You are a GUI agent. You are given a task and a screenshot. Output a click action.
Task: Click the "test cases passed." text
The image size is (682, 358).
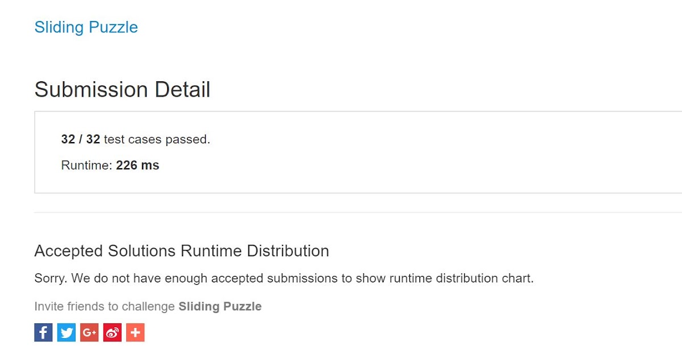tap(157, 139)
